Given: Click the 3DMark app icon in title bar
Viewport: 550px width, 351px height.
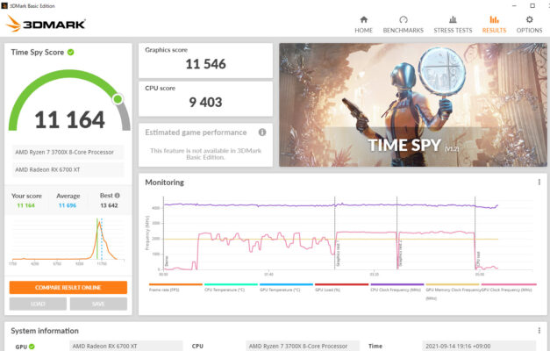Looking at the screenshot, I should click(x=4, y=5).
